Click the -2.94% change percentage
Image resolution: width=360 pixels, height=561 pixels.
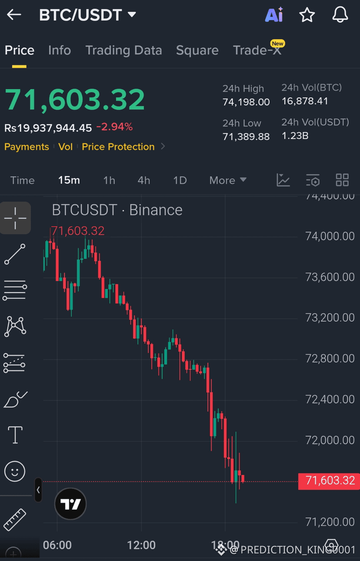pos(114,127)
